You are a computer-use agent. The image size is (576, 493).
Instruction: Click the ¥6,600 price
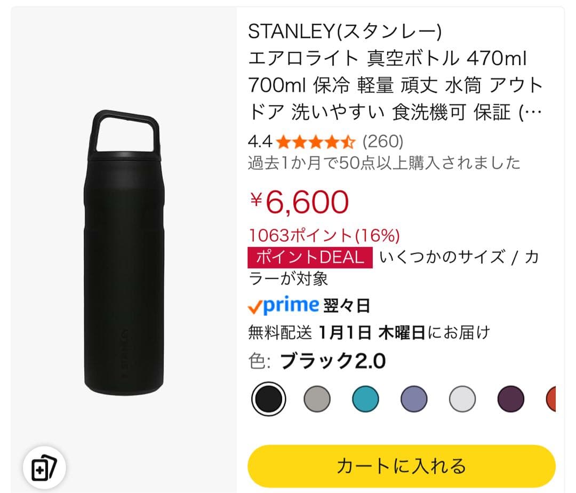[x=300, y=202]
